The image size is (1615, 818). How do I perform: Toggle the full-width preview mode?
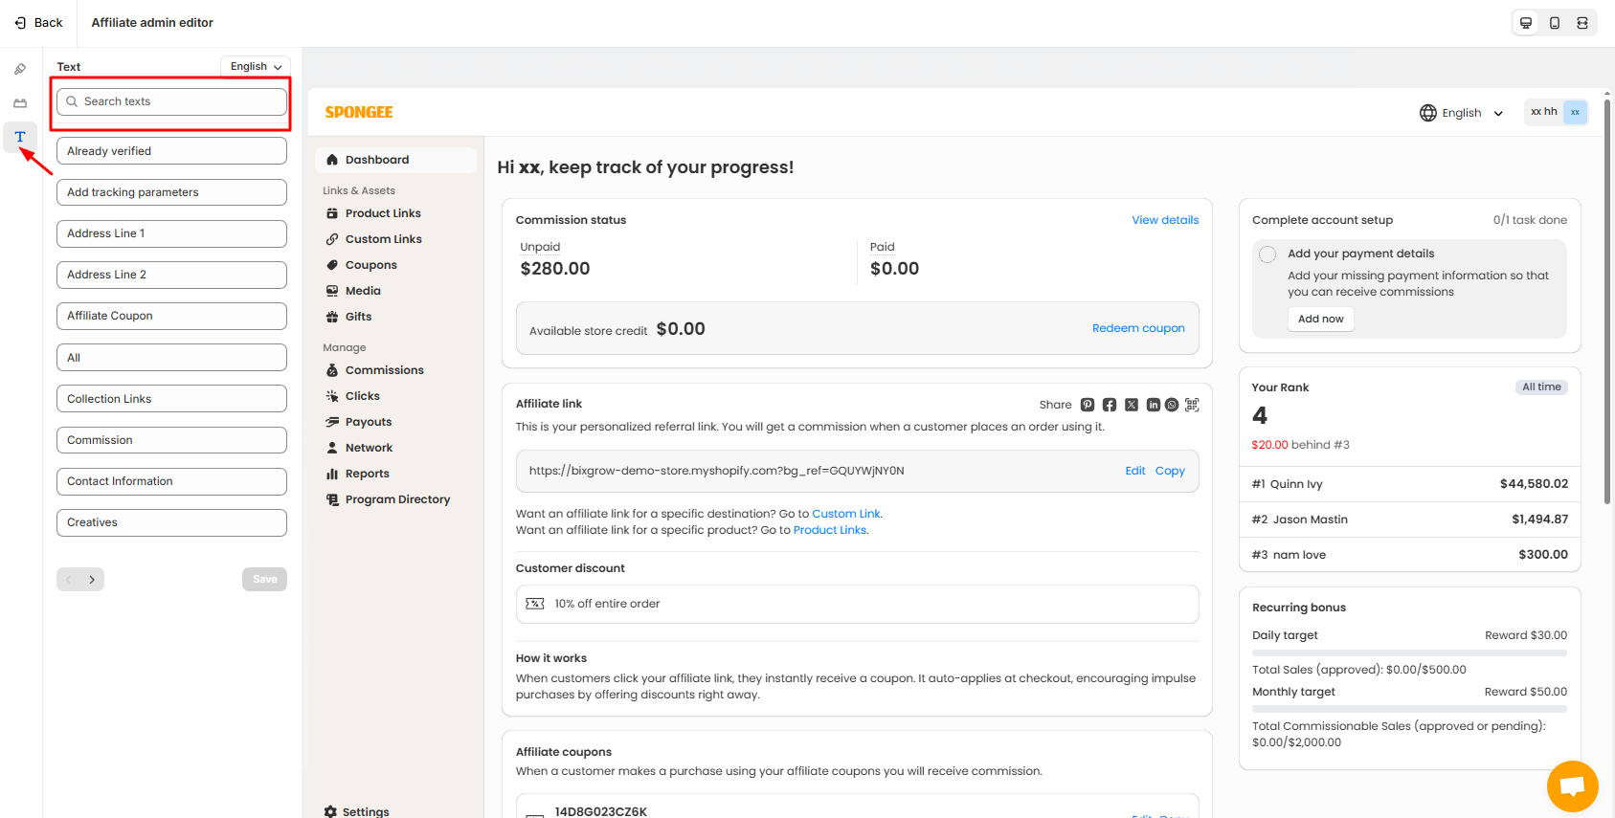click(x=1582, y=23)
